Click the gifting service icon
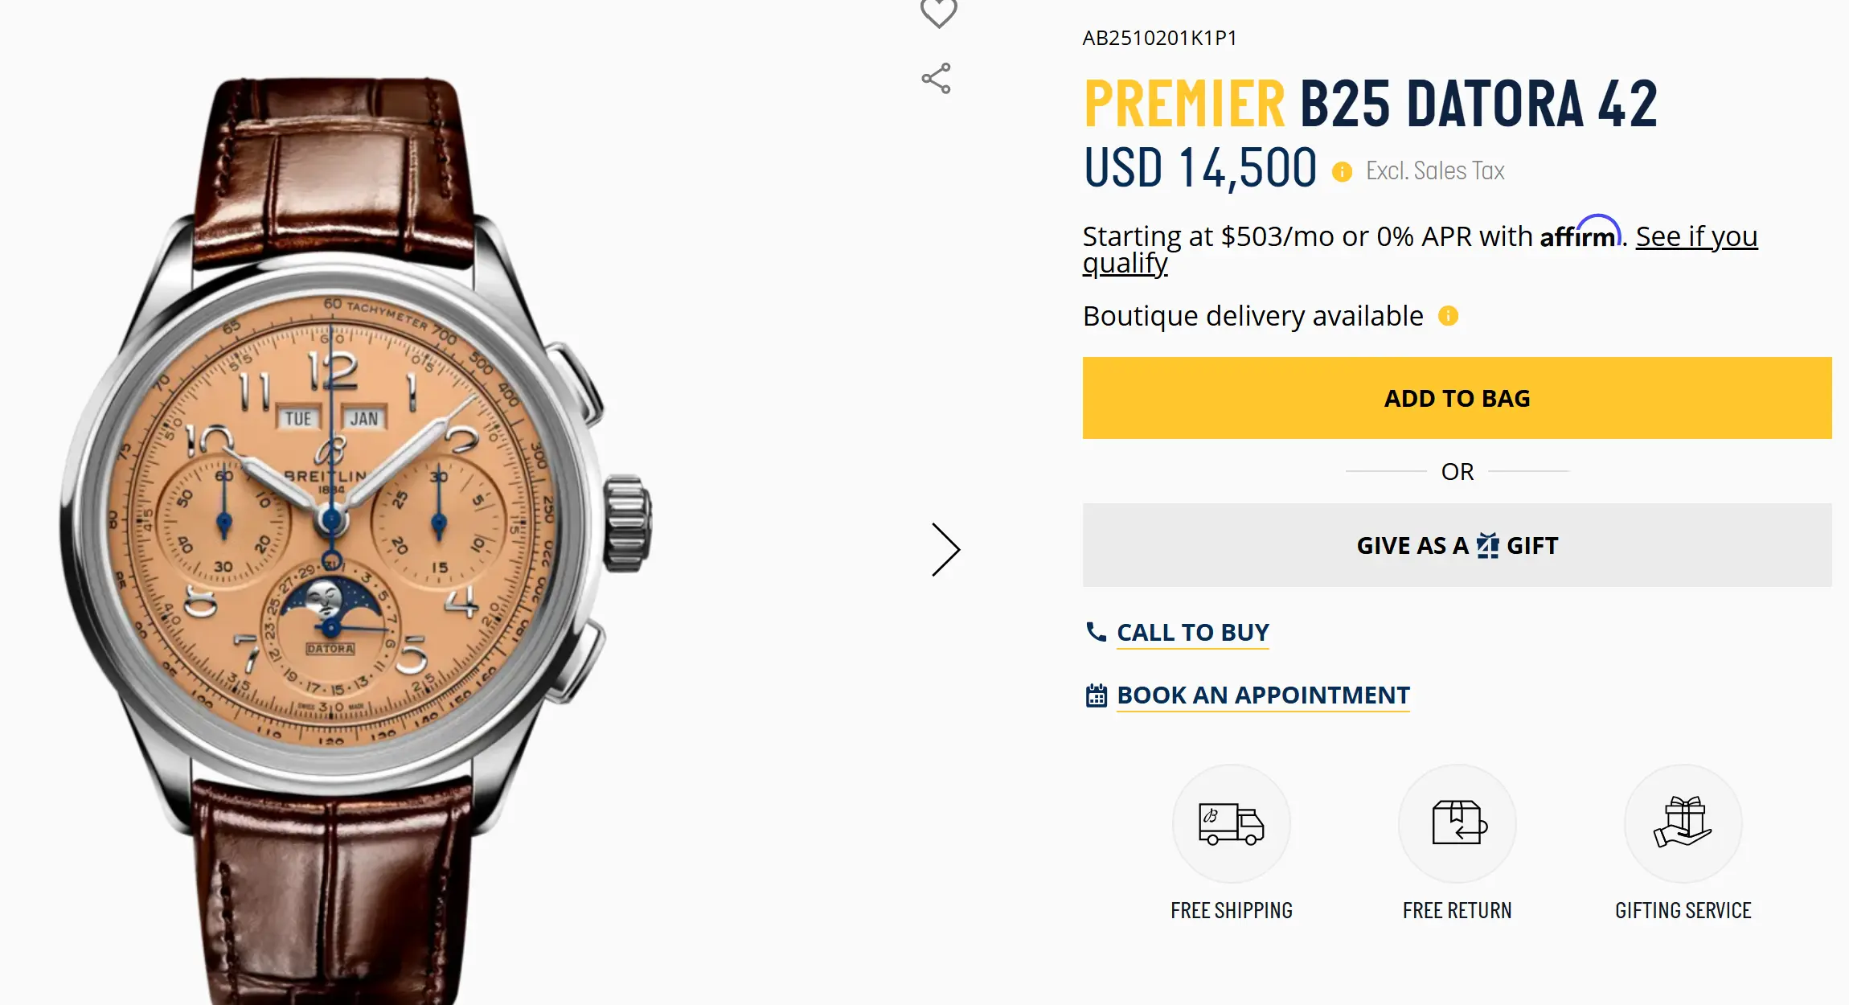1849x1005 pixels. 1683,823
